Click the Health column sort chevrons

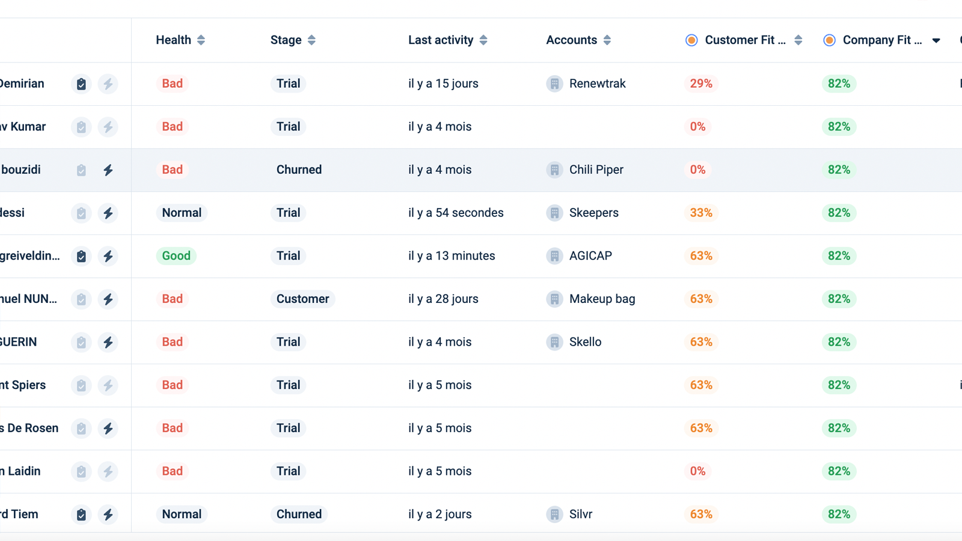pyautogui.click(x=201, y=40)
